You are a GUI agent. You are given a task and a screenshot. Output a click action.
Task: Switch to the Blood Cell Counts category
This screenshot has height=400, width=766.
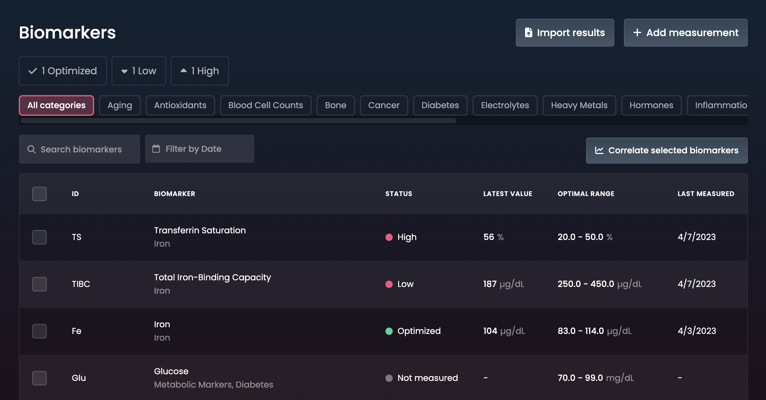click(x=266, y=105)
